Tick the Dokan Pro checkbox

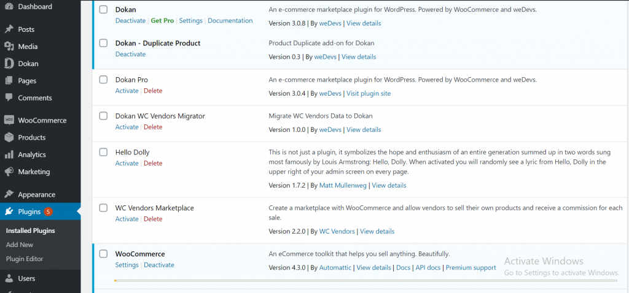[x=103, y=80]
